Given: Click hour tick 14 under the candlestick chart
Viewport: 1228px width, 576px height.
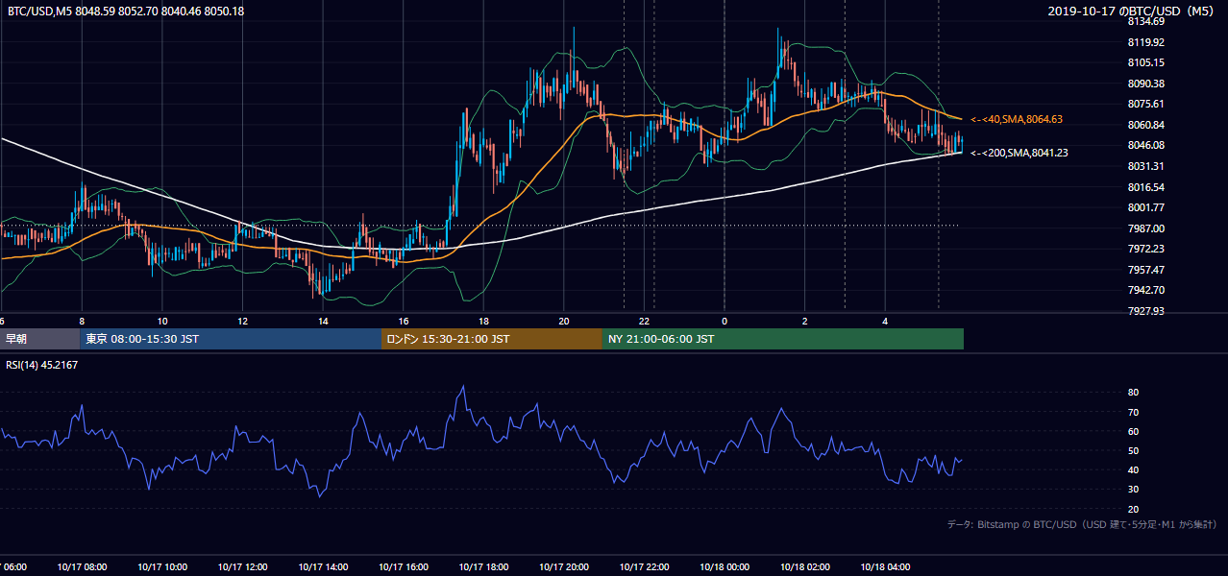Looking at the screenshot, I should pyautogui.click(x=323, y=321).
